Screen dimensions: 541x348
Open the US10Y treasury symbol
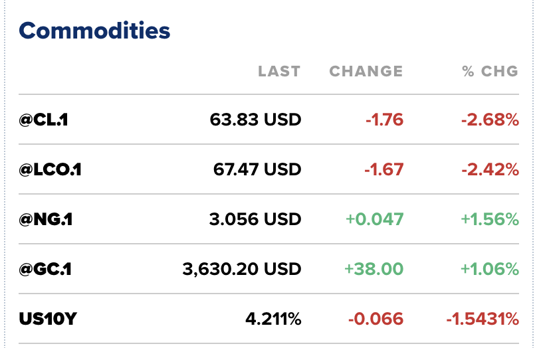coord(48,319)
